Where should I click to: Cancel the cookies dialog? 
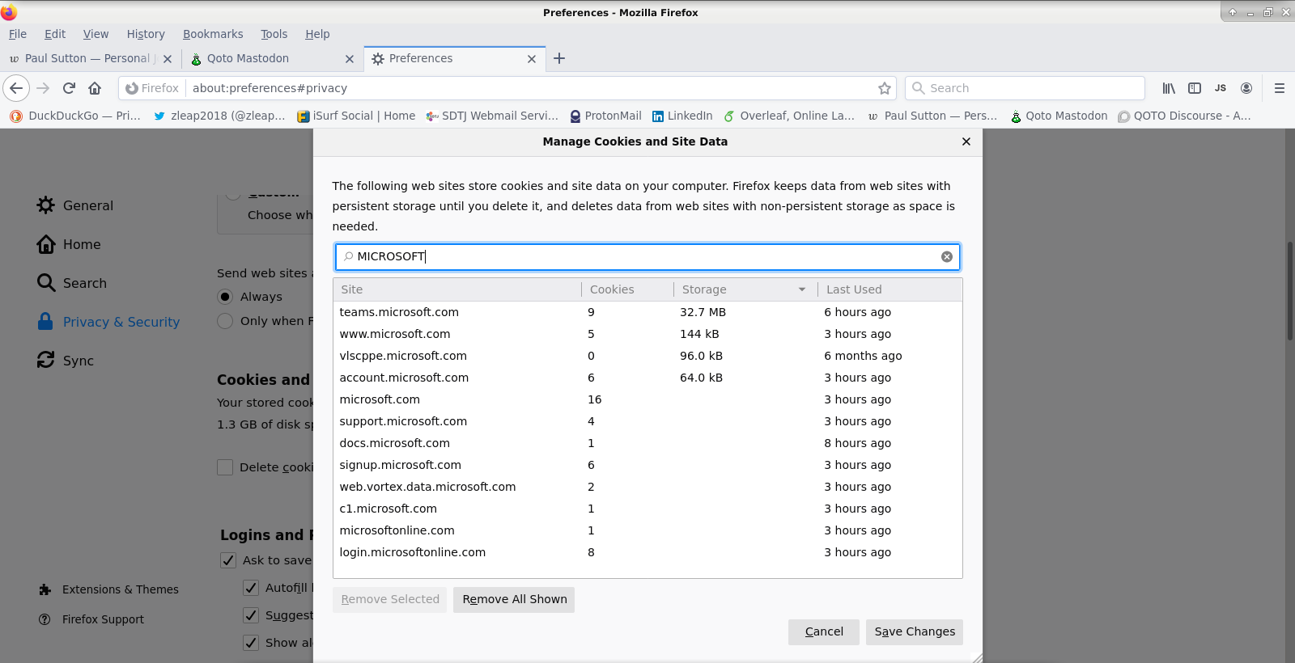tap(824, 631)
